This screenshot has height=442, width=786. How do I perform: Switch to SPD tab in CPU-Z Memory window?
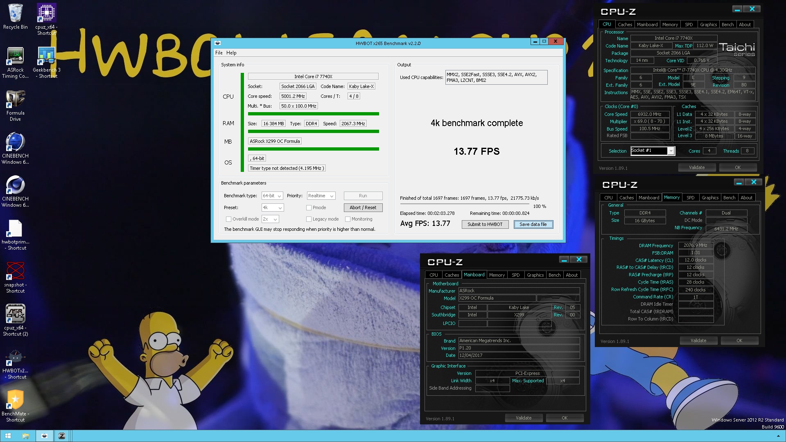point(691,198)
